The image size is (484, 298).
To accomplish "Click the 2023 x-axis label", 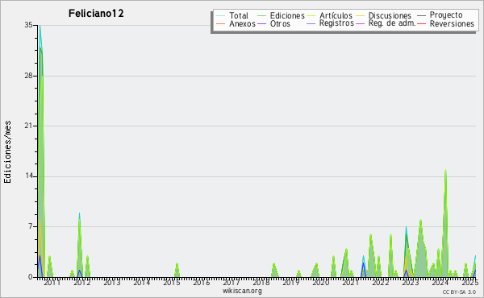I will click(411, 282).
